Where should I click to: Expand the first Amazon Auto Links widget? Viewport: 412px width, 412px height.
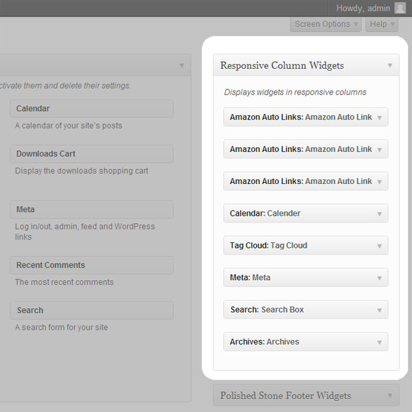[x=379, y=117]
